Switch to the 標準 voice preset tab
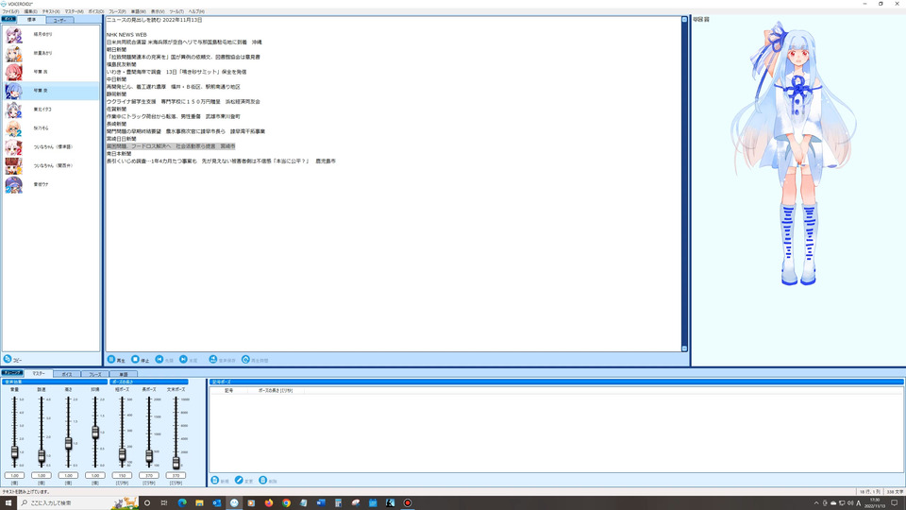The width and height of the screenshot is (906, 510). 31,20
